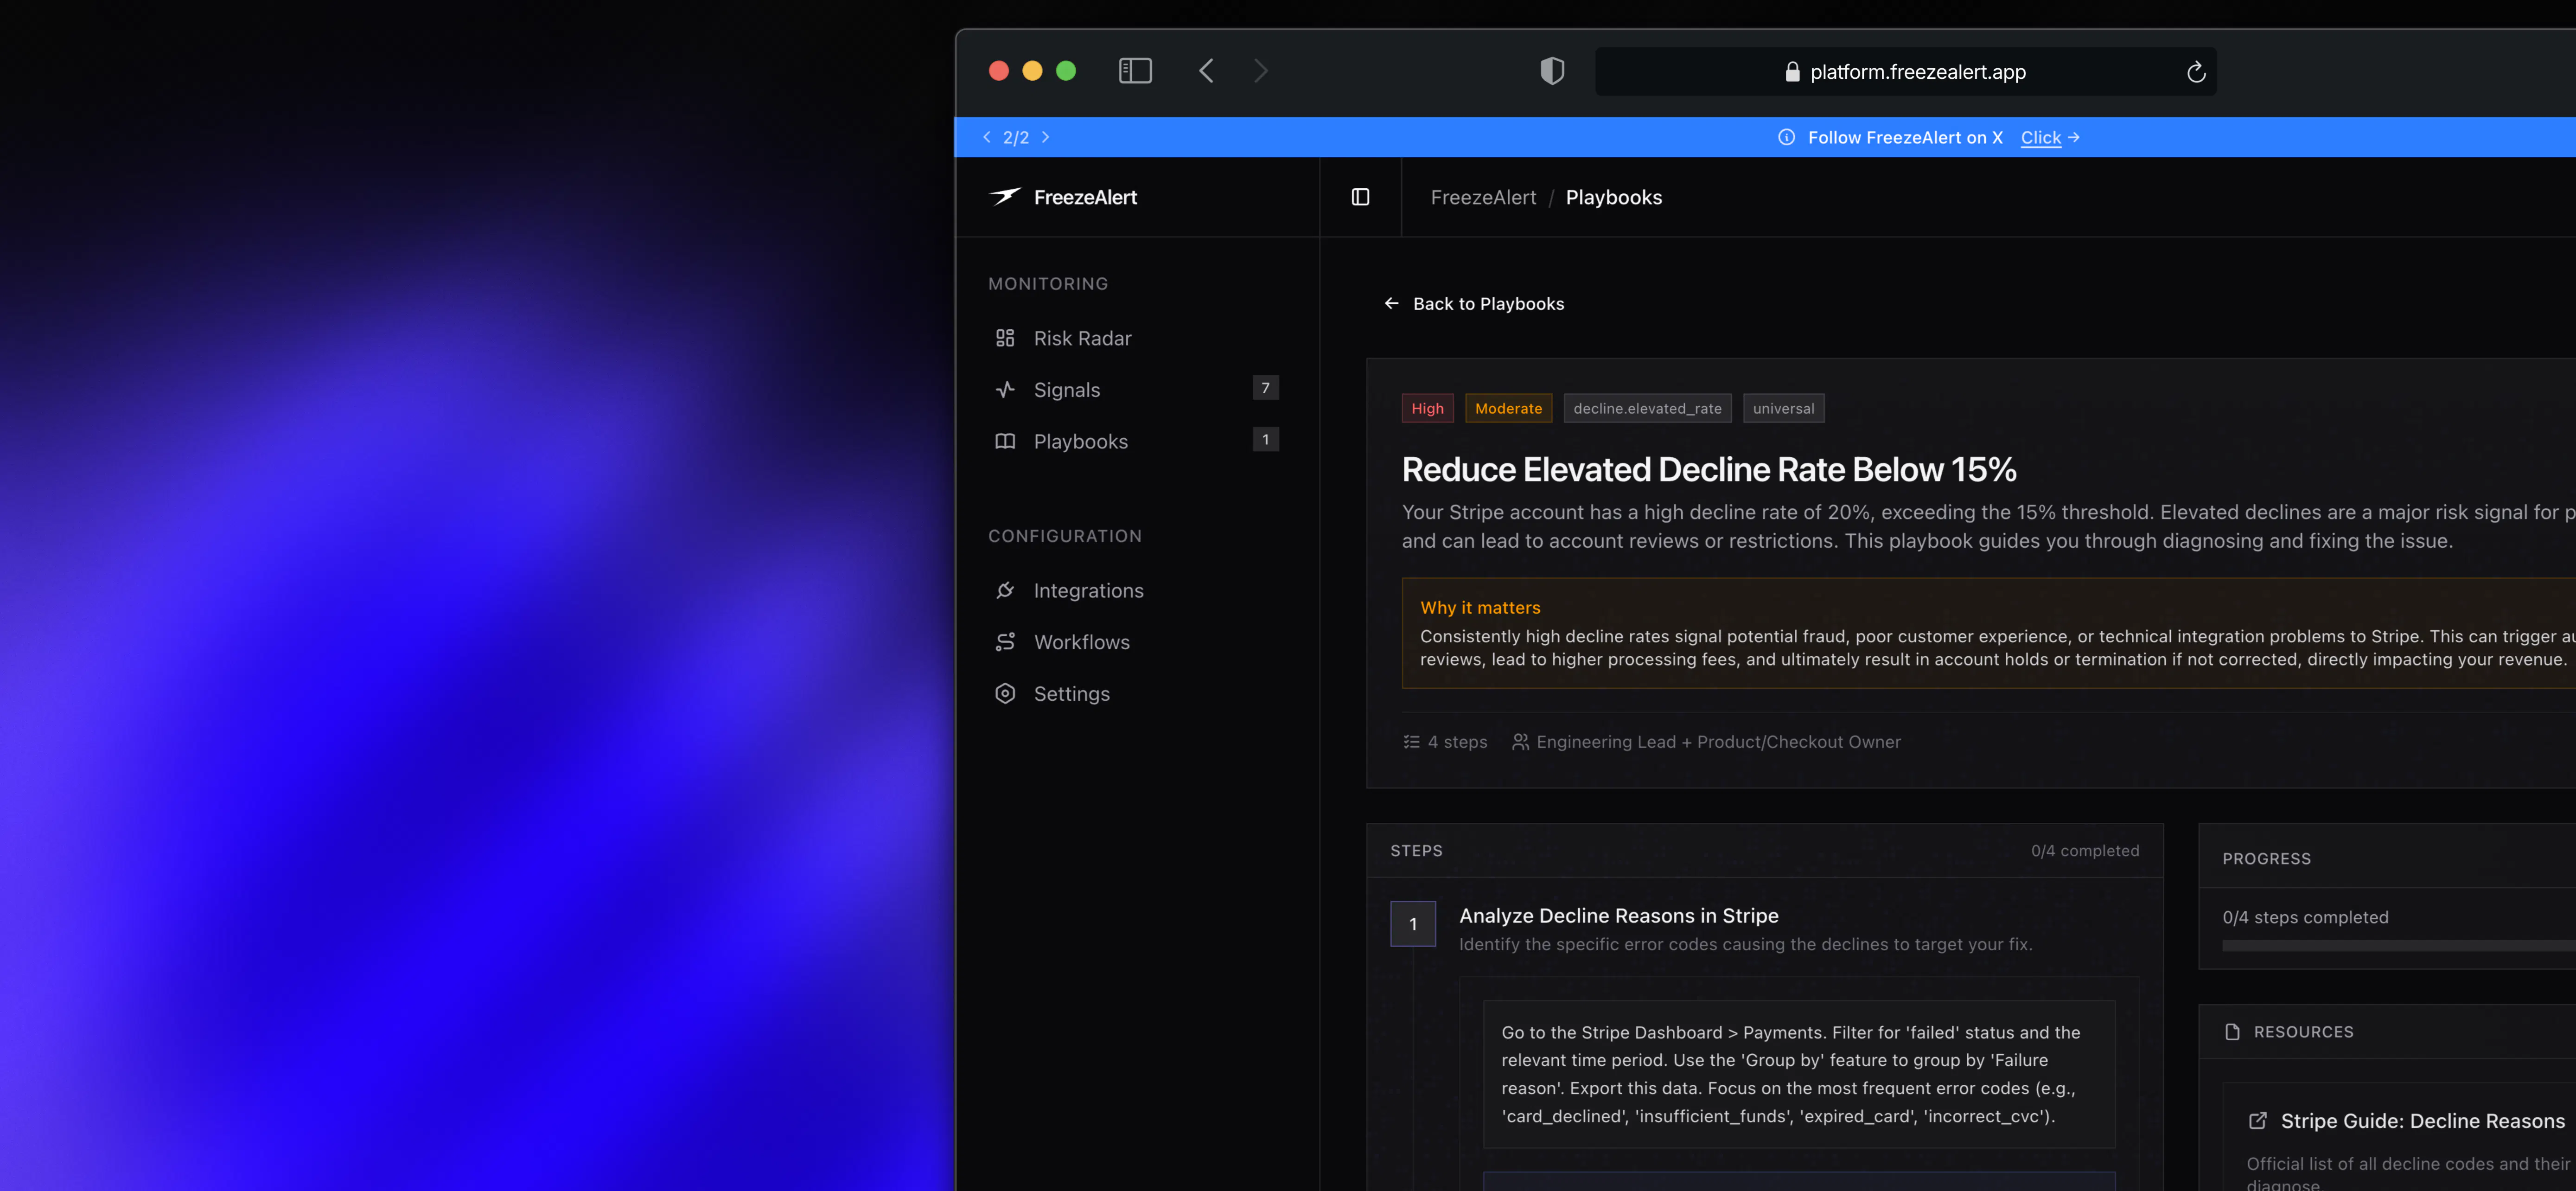Reload the page with the refresh icon

(x=2195, y=72)
